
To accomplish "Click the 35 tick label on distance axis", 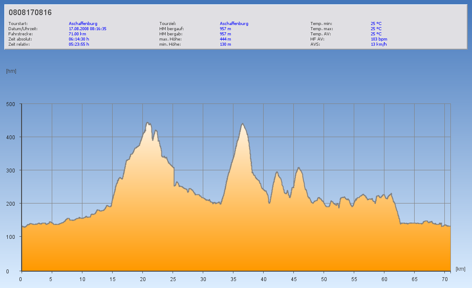I will click(x=233, y=279).
